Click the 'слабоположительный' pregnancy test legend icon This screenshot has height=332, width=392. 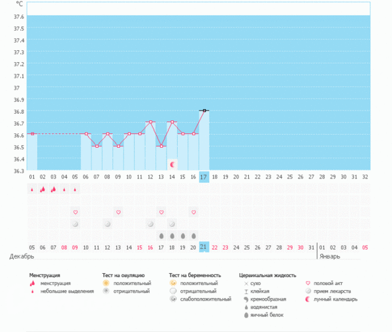point(173,299)
